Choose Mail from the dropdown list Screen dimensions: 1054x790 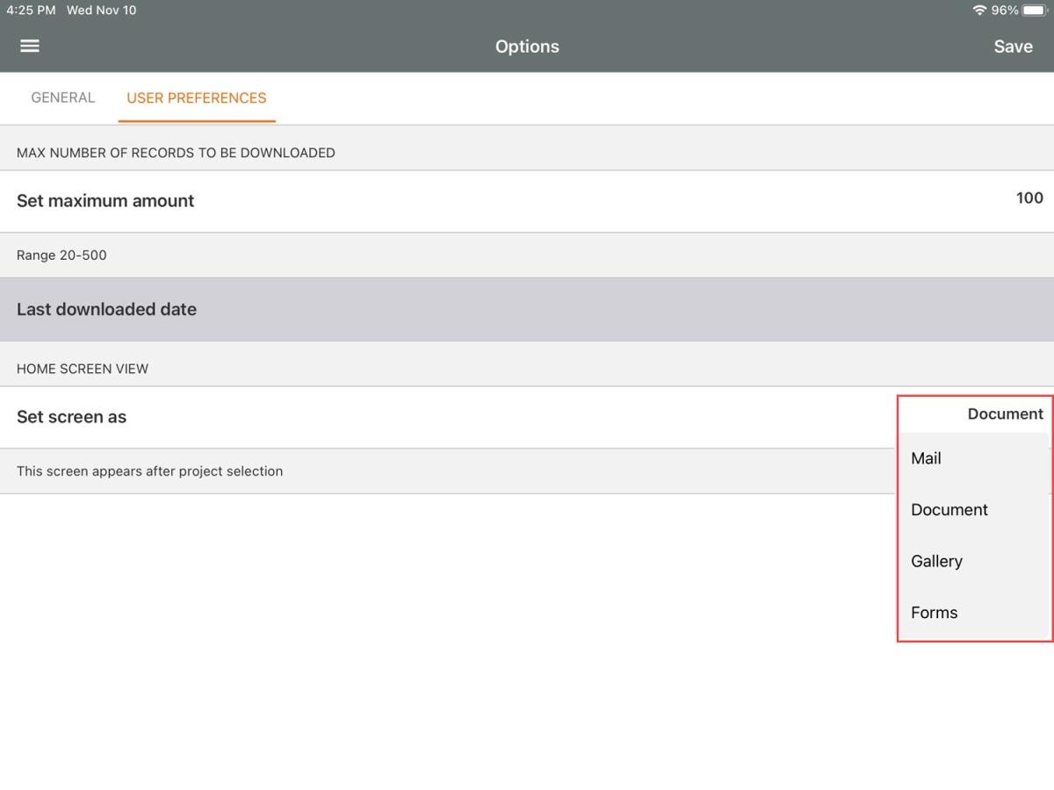click(927, 458)
